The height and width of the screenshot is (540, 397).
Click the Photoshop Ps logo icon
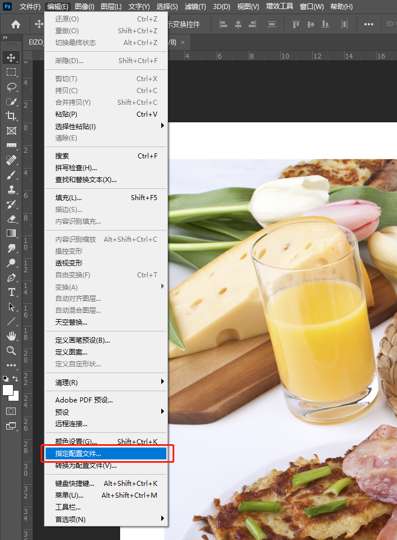[x=7, y=6]
